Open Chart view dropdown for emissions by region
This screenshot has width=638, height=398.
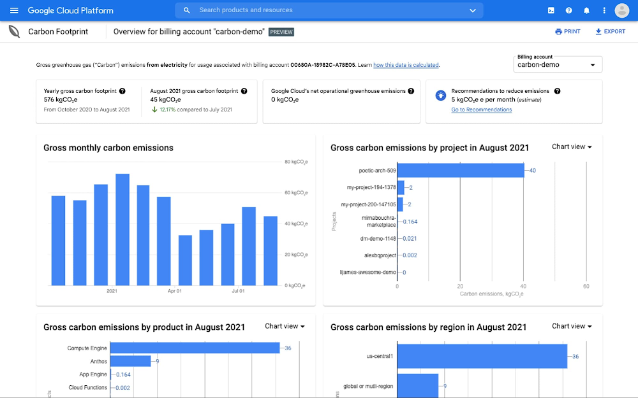[x=572, y=326]
